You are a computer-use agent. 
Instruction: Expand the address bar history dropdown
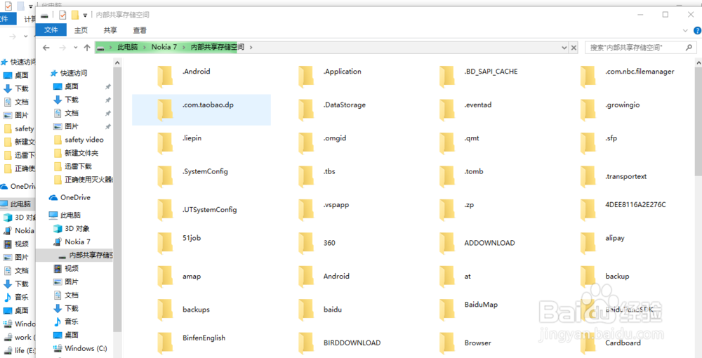pyautogui.click(x=564, y=48)
